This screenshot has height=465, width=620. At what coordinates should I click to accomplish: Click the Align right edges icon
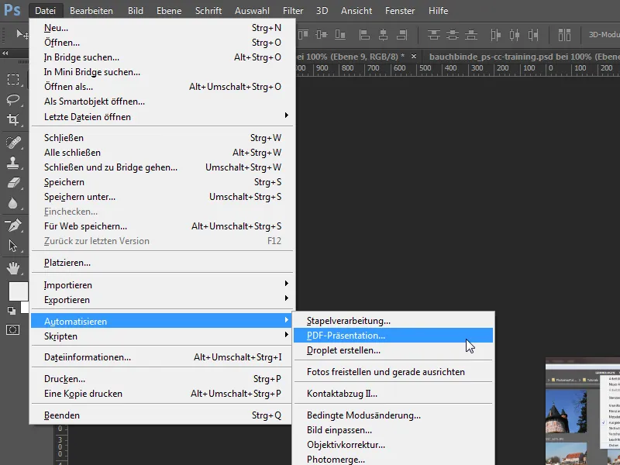401,35
